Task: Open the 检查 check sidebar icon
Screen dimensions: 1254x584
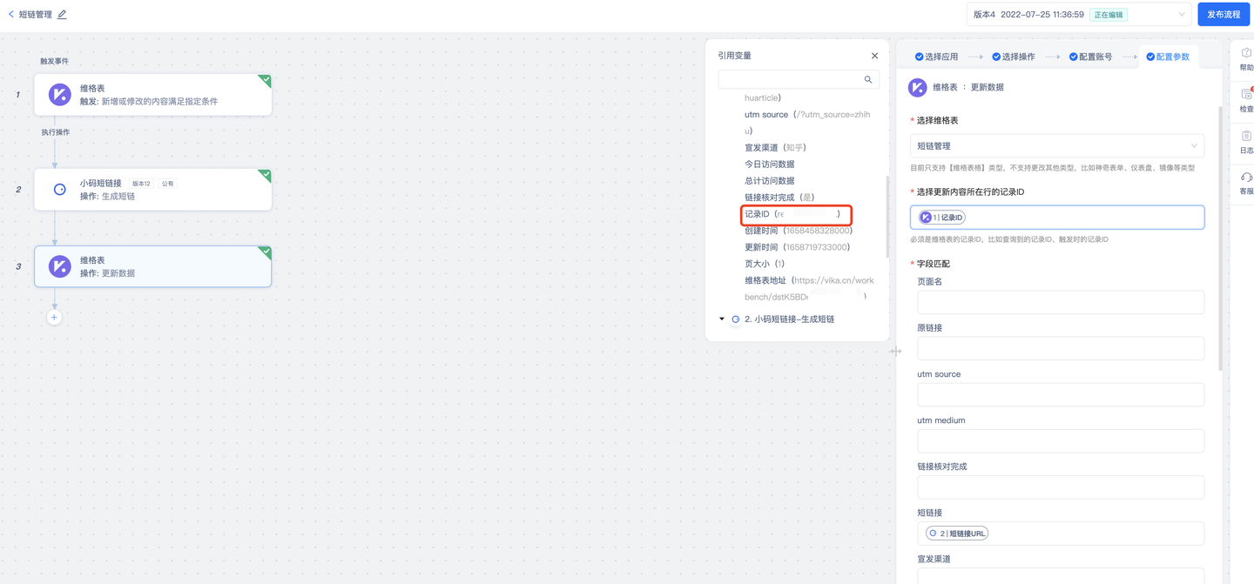Action: click(1246, 100)
